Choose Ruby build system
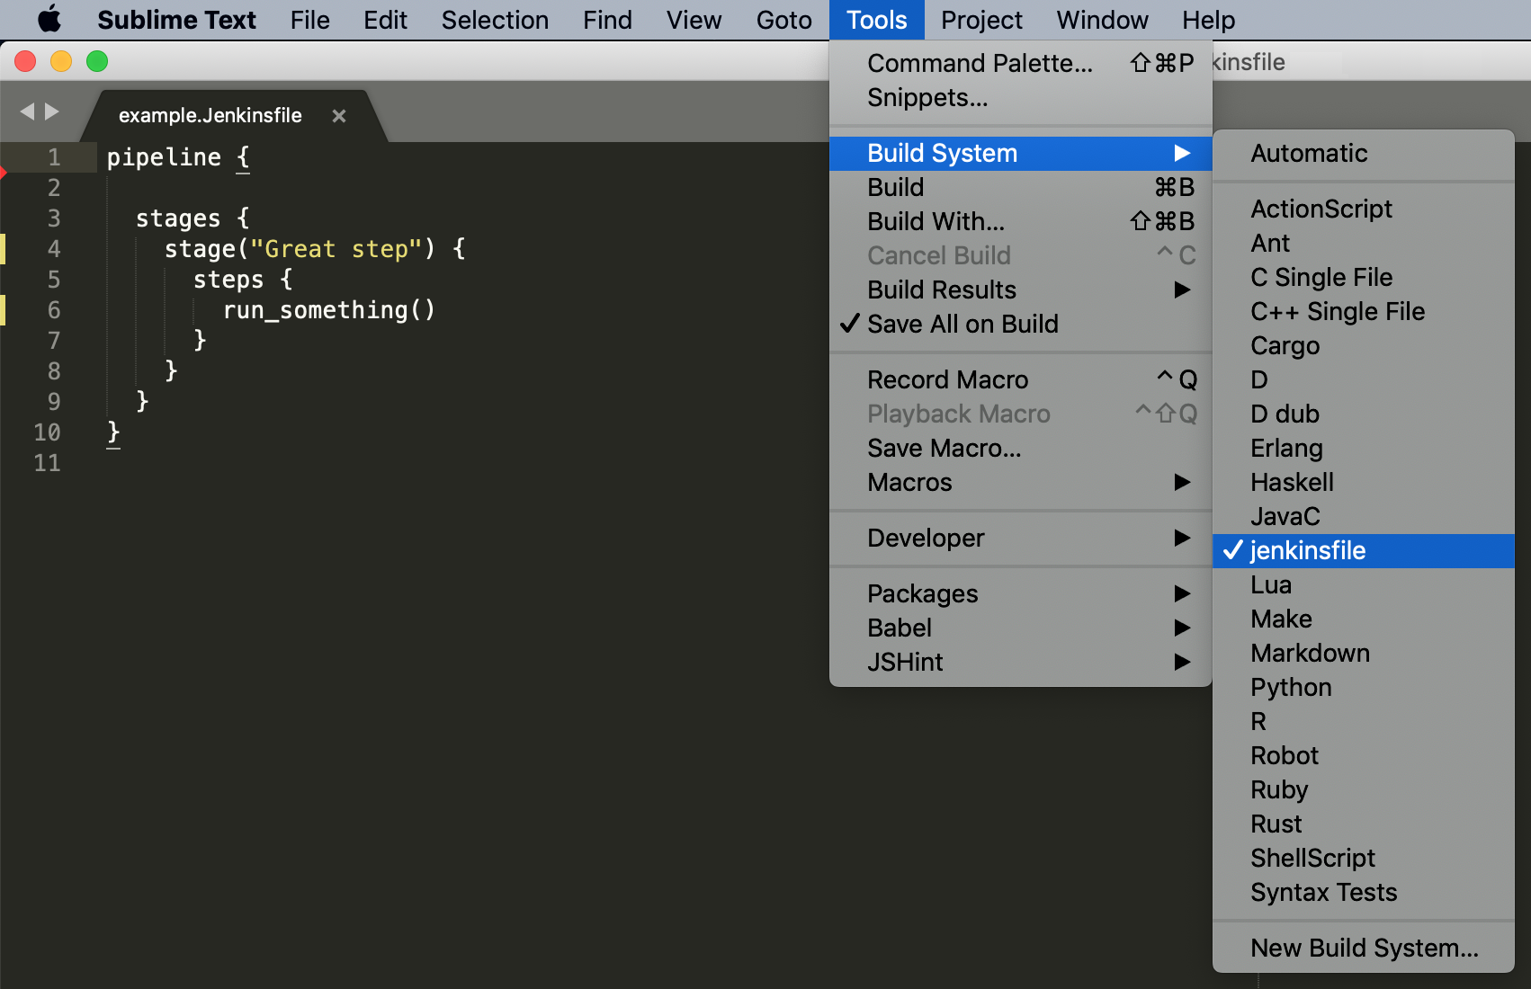Viewport: 1531px width, 989px height. [x=1364, y=789]
